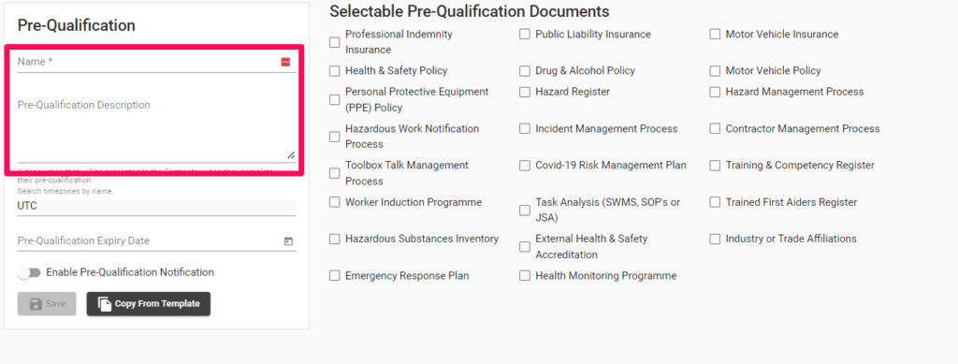Screen dimensions: 958x364
Task: Grab the description textarea resize handle
Action: point(291,155)
